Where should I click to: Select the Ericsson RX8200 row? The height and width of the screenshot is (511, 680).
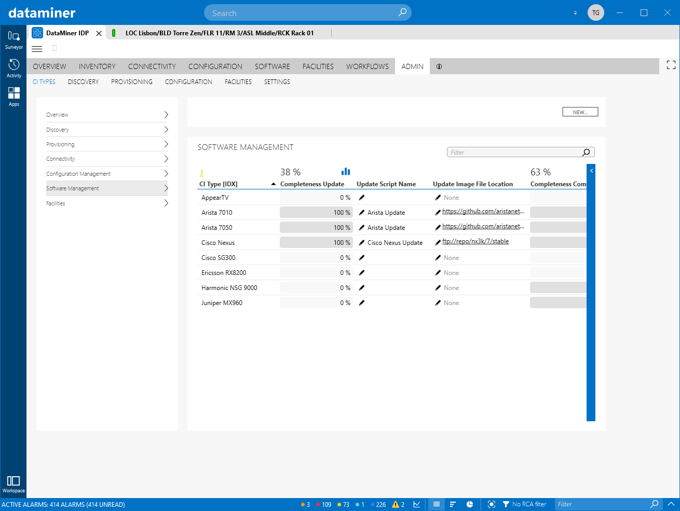(x=393, y=273)
